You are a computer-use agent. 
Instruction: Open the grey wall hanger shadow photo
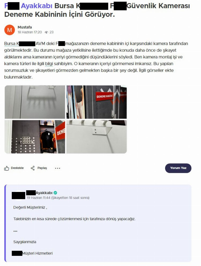pos(35,102)
